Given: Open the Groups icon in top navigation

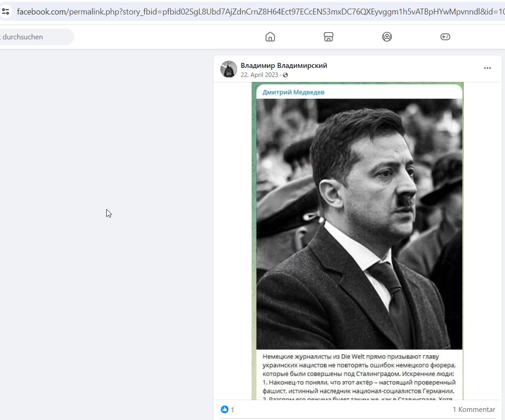Looking at the screenshot, I should coord(387,37).
